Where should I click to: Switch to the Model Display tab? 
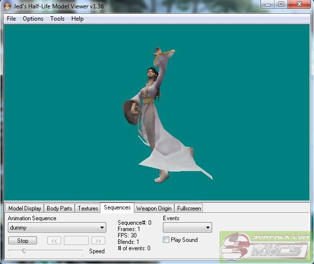(x=25, y=208)
